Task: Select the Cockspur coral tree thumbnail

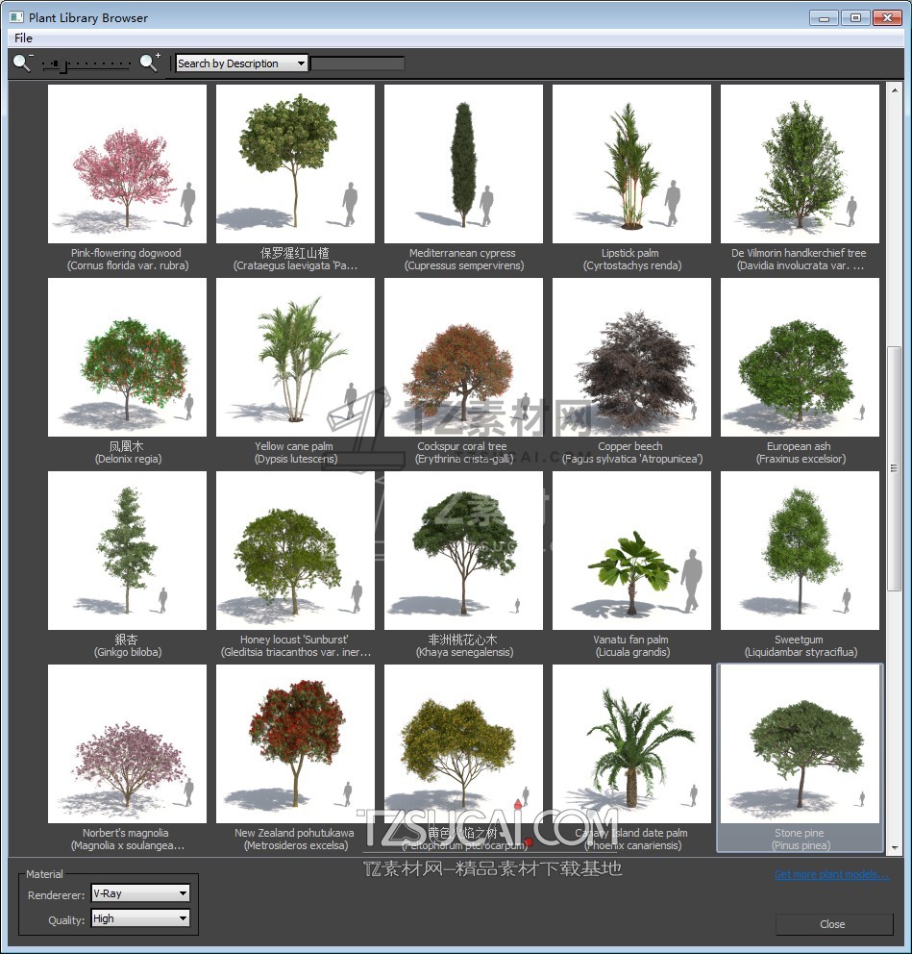Action: click(463, 357)
